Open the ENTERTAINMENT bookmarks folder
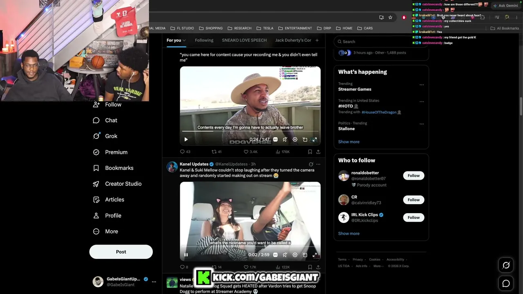Viewport: 523px width, 294px height. (x=295, y=28)
